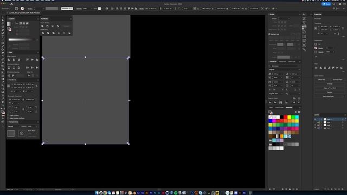Click the Expand Shape quick action
The height and width of the screenshot is (195, 347).
coord(337,80)
